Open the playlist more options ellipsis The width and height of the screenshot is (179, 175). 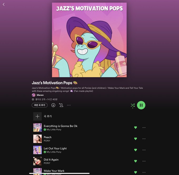coord(69,105)
